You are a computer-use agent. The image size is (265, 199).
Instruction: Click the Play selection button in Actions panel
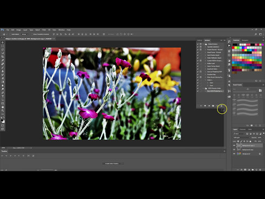(209, 106)
